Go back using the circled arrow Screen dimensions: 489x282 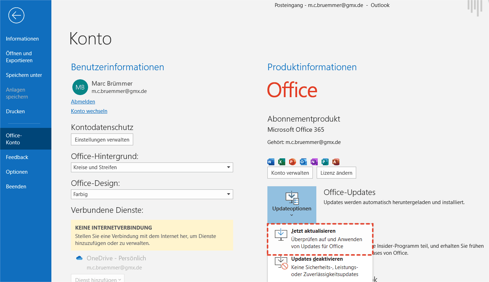tap(16, 15)
